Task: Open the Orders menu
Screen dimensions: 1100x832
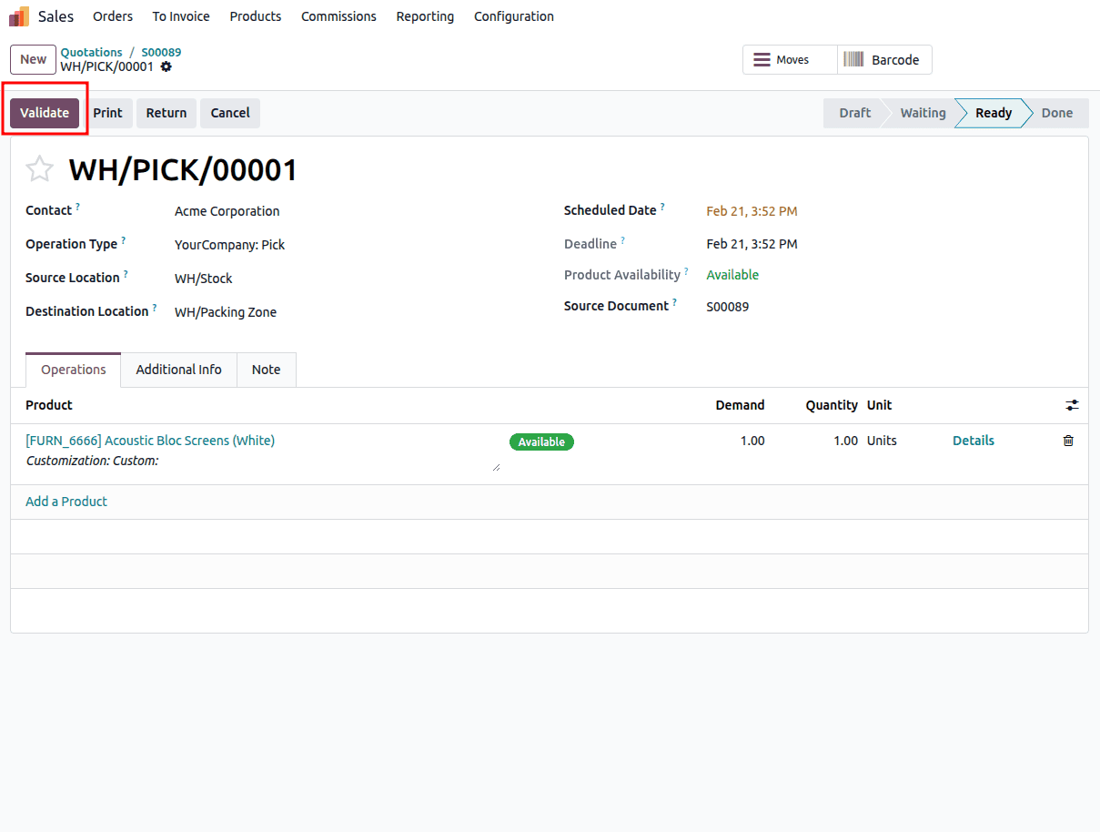Action: pos(113,16)
